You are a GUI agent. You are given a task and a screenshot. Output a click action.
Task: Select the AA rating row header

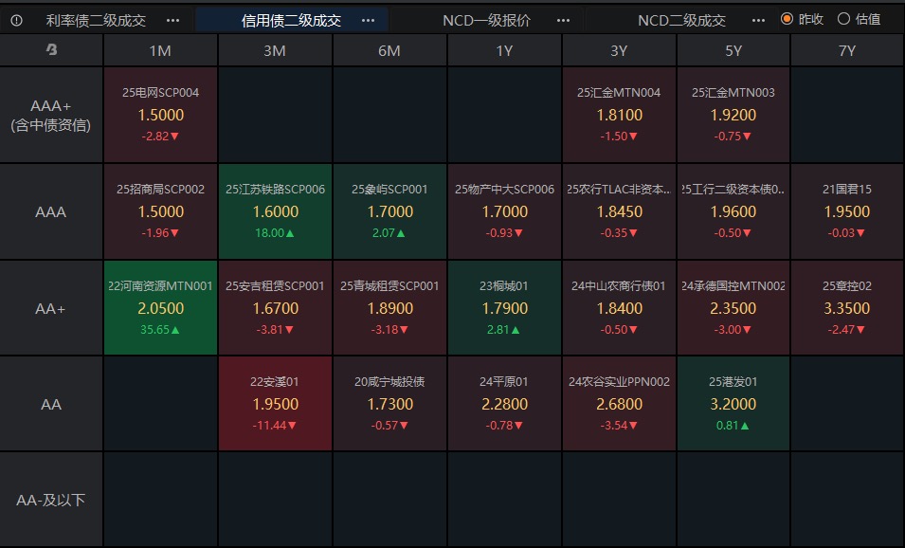tap(51, 404)
